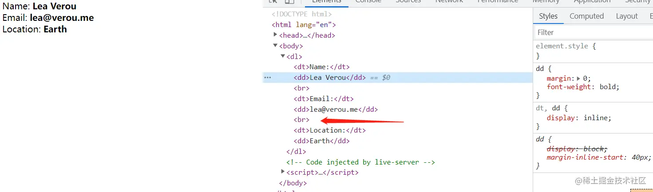
Task: Click the struck-through display: block declaration
Action: tap(577, 149)
